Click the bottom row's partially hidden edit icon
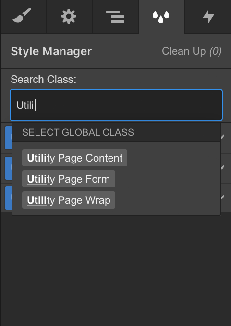 (x=222, y=197)
